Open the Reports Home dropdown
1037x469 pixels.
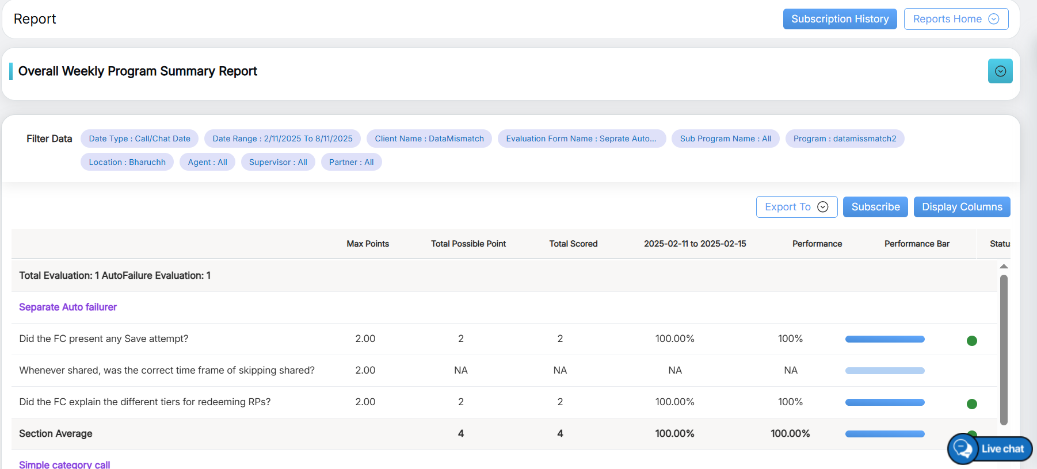tap(955, 19)
